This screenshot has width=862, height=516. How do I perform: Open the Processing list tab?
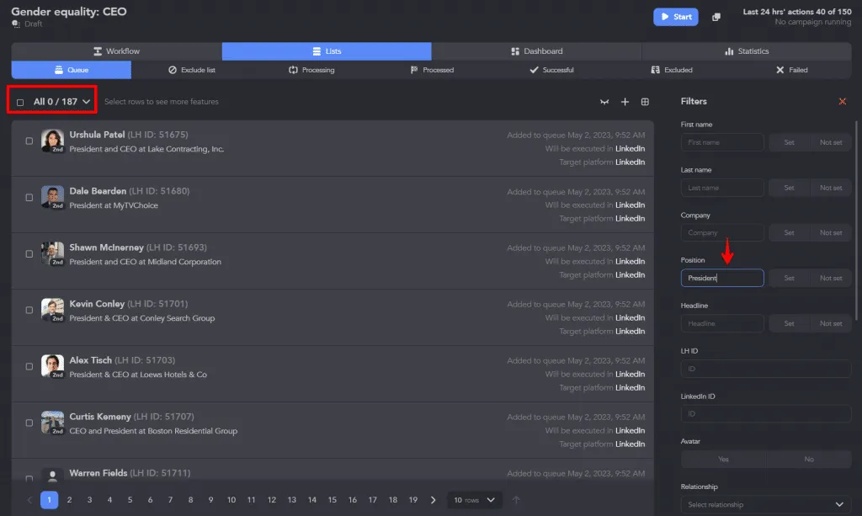(311, 70)
